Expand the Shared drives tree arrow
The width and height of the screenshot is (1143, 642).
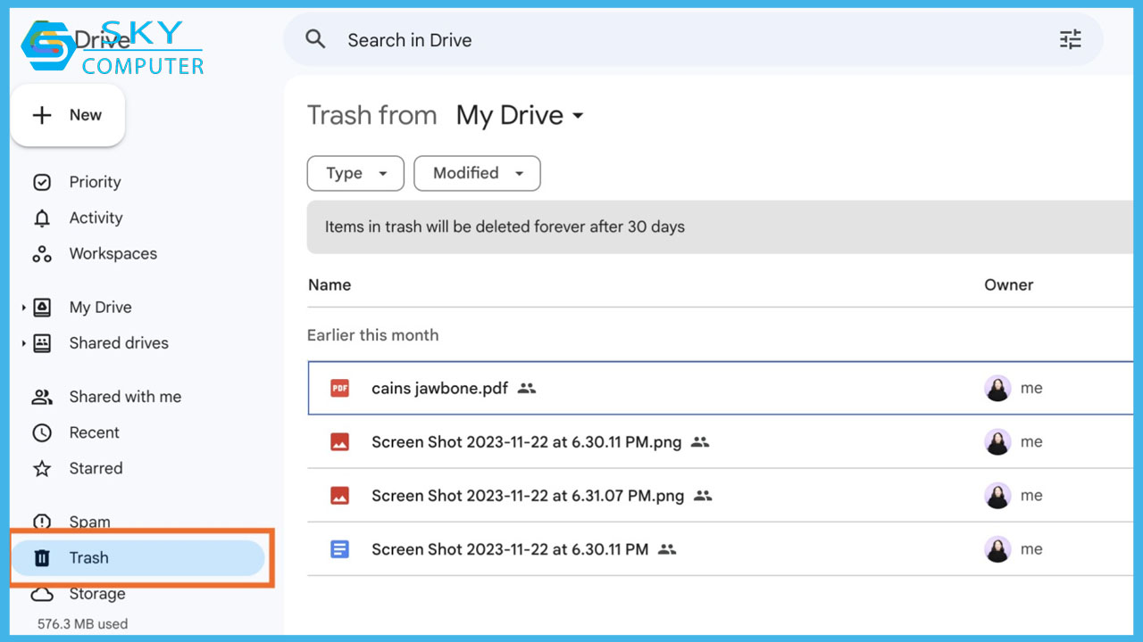pos(24,343)
